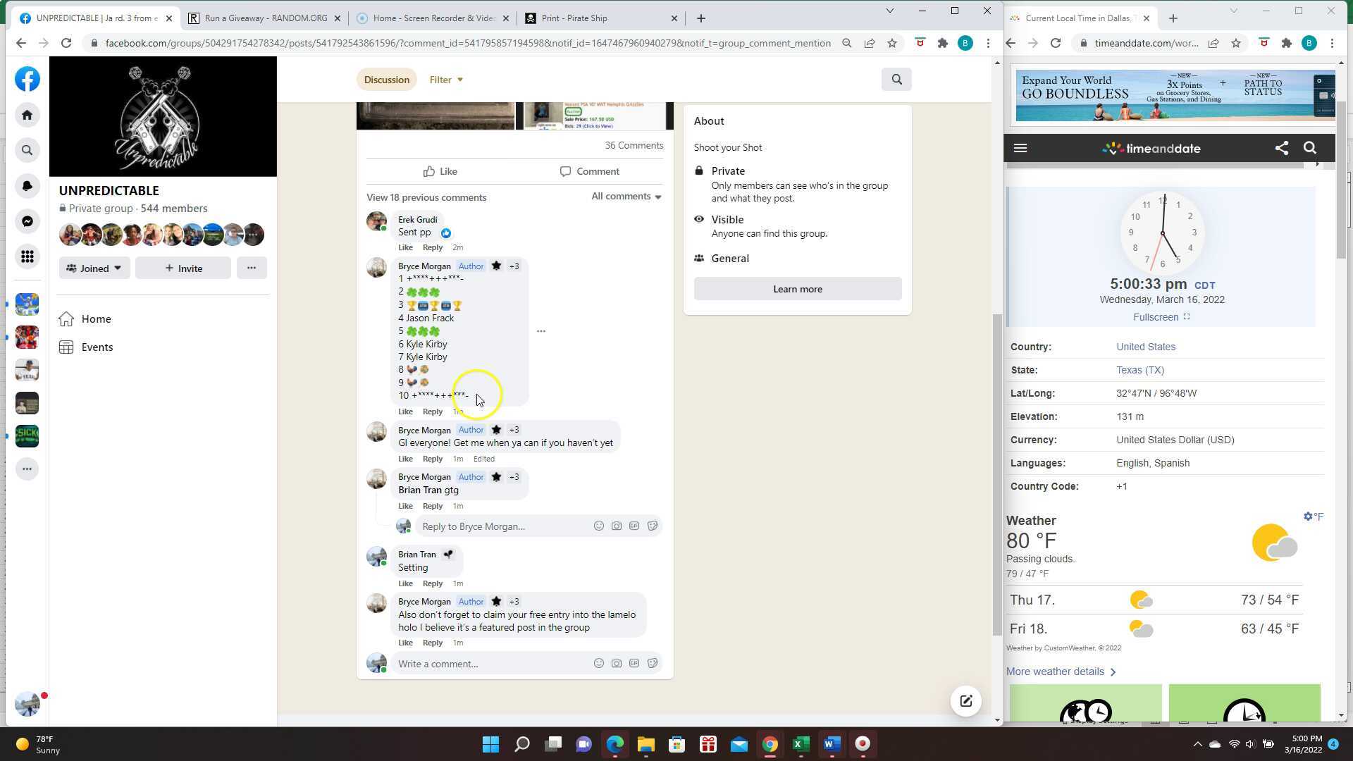
Task: Click the Facebook notifications bell icon
Action: [x=27, y=185]
